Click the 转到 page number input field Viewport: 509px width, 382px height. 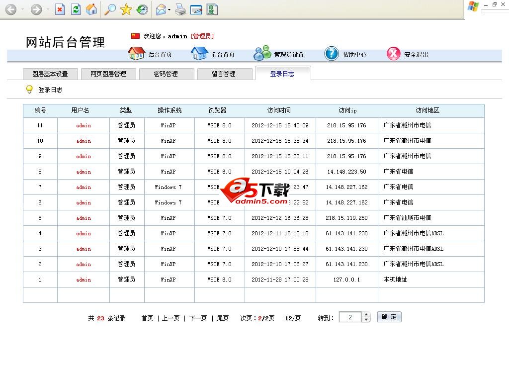[350, 317]
